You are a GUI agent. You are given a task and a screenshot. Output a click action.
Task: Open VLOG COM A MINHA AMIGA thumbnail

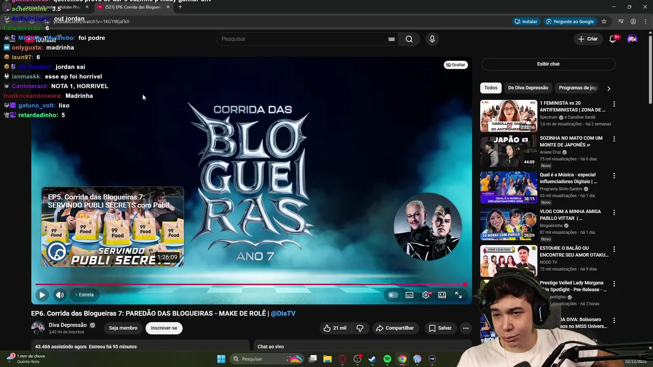509,224
